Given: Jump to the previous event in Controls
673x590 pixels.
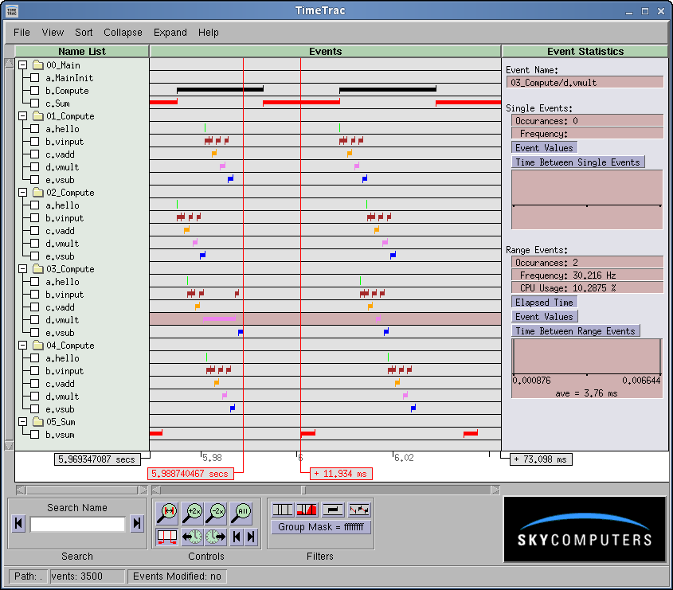Looking at the screenshot, I should point(237,537).
